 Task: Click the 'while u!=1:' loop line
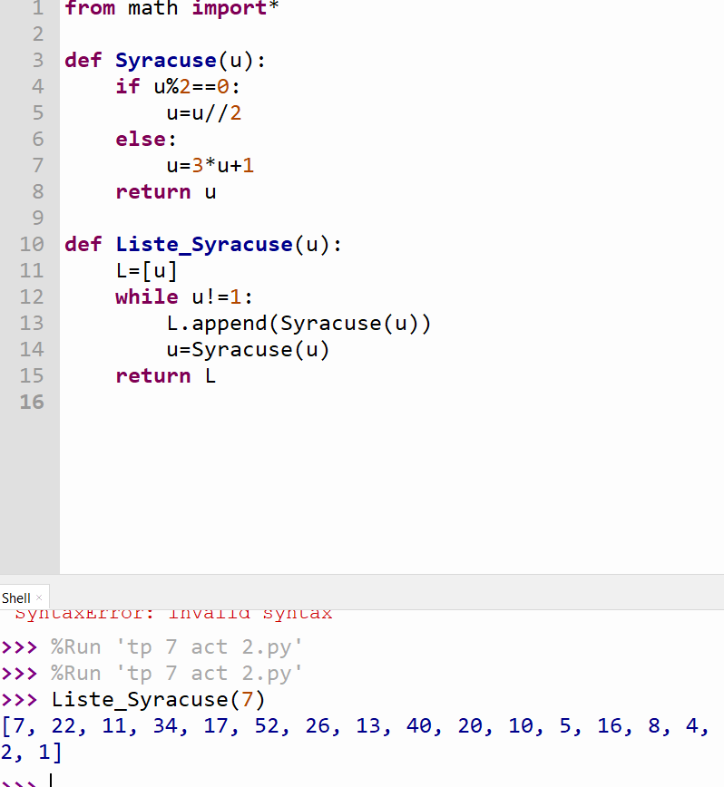point(184,297)
